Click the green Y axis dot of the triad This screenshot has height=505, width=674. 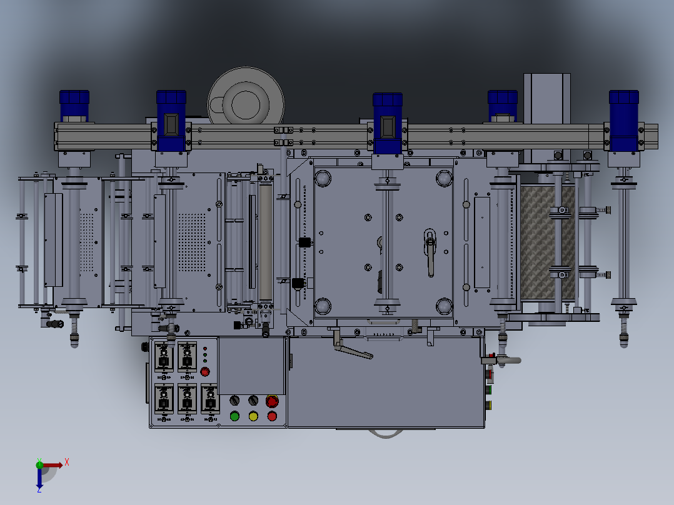[39, 464]
